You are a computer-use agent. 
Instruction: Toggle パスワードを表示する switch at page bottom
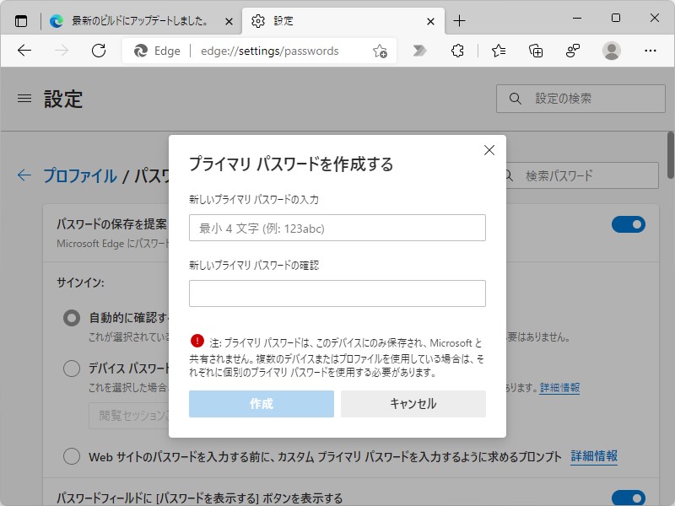[x=629, y=498]
